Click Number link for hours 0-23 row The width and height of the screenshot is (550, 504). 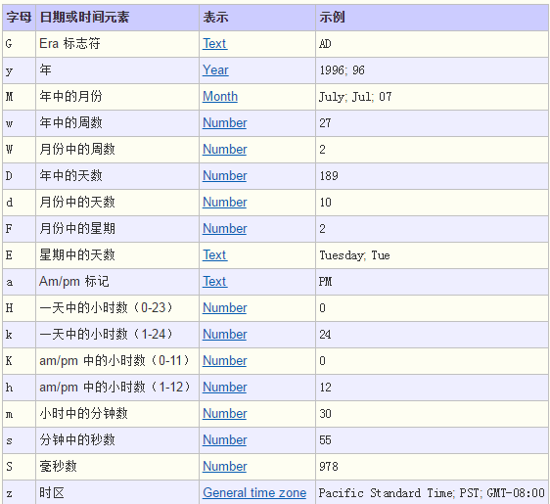pyautogui.click(x=225, y=308)
